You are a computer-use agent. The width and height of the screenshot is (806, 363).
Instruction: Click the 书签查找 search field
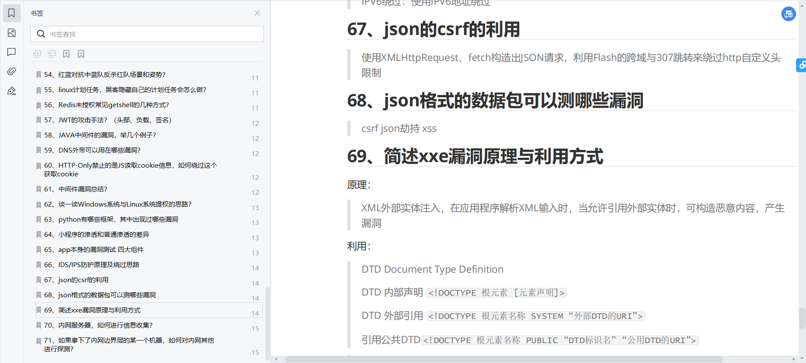147,34
